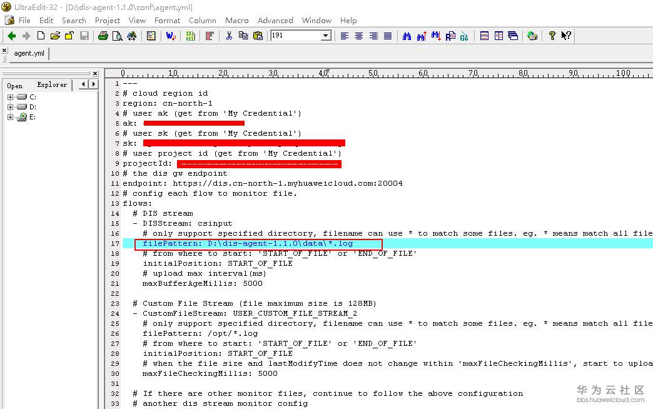This screenshot has height=409, width=653.
Task: Open Replace with the R page icon
Action: click(450, 36)
